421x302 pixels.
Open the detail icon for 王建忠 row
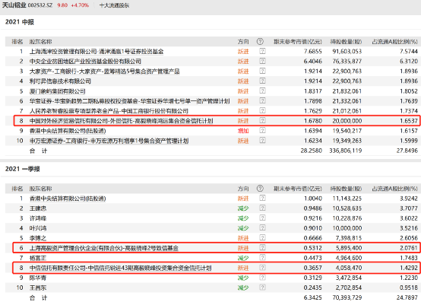point(262,208)
